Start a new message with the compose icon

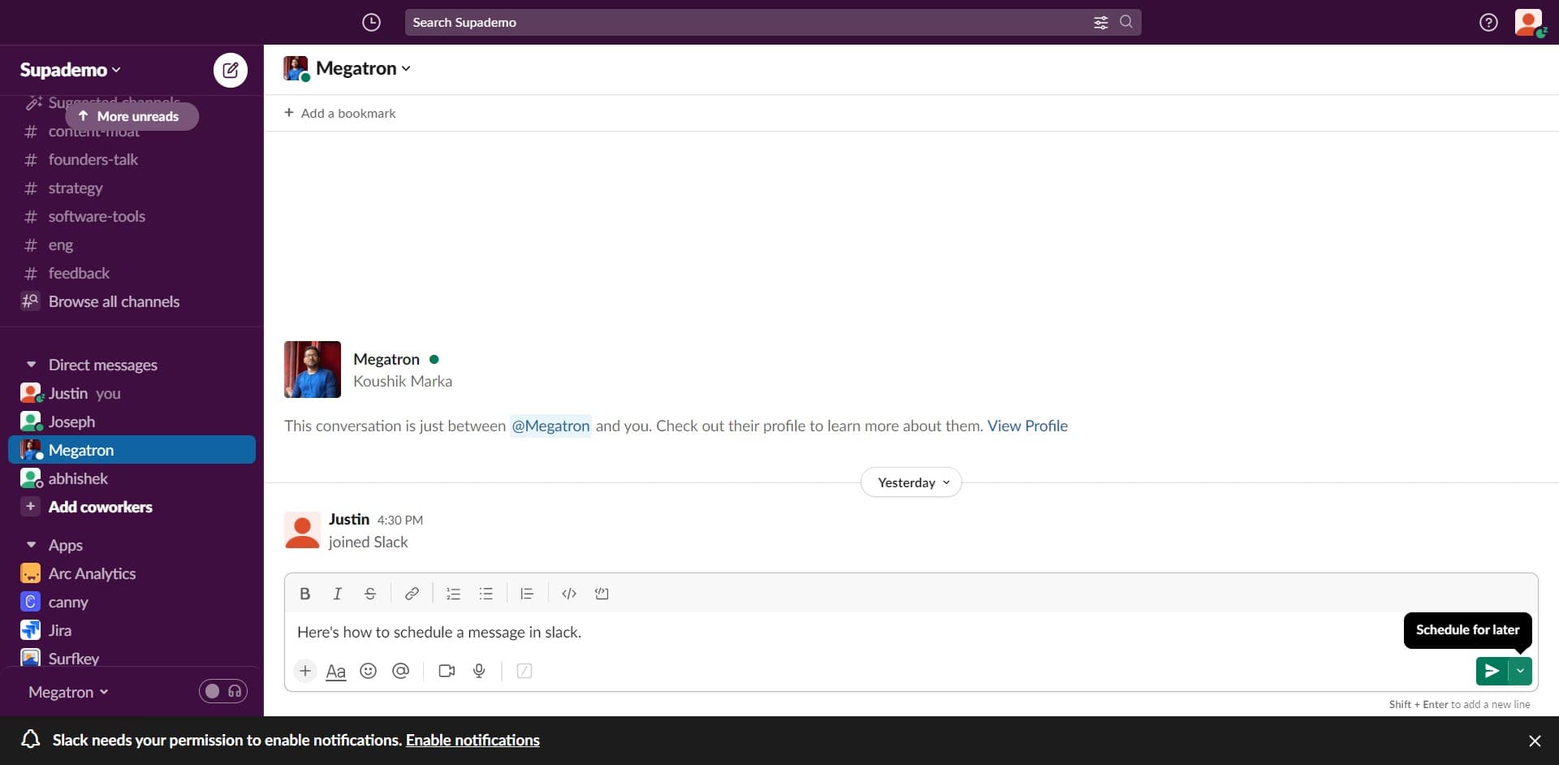230,70
